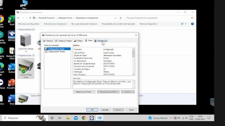225x126 pixels.
Task: Click Adicionar uma impressora in toolbar
Action: point(55,24)
